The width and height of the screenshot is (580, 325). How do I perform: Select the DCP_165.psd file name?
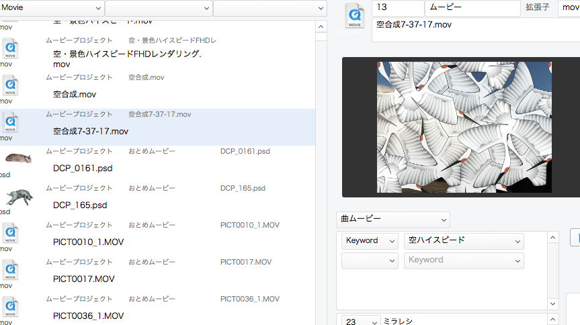(x=80, y=205)
